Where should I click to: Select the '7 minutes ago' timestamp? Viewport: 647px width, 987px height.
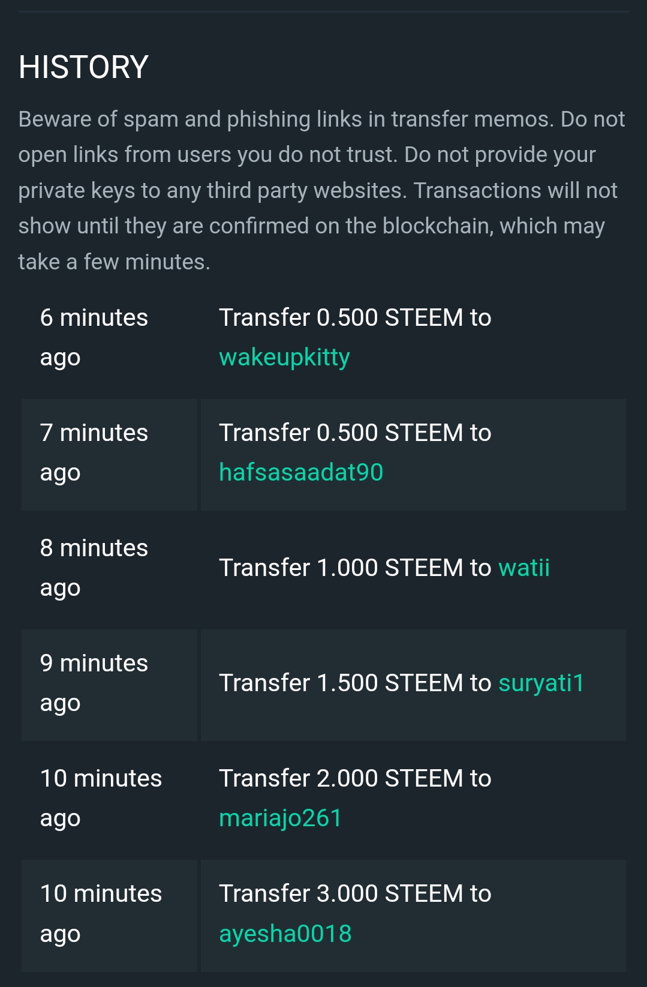(x=94, y=452)
